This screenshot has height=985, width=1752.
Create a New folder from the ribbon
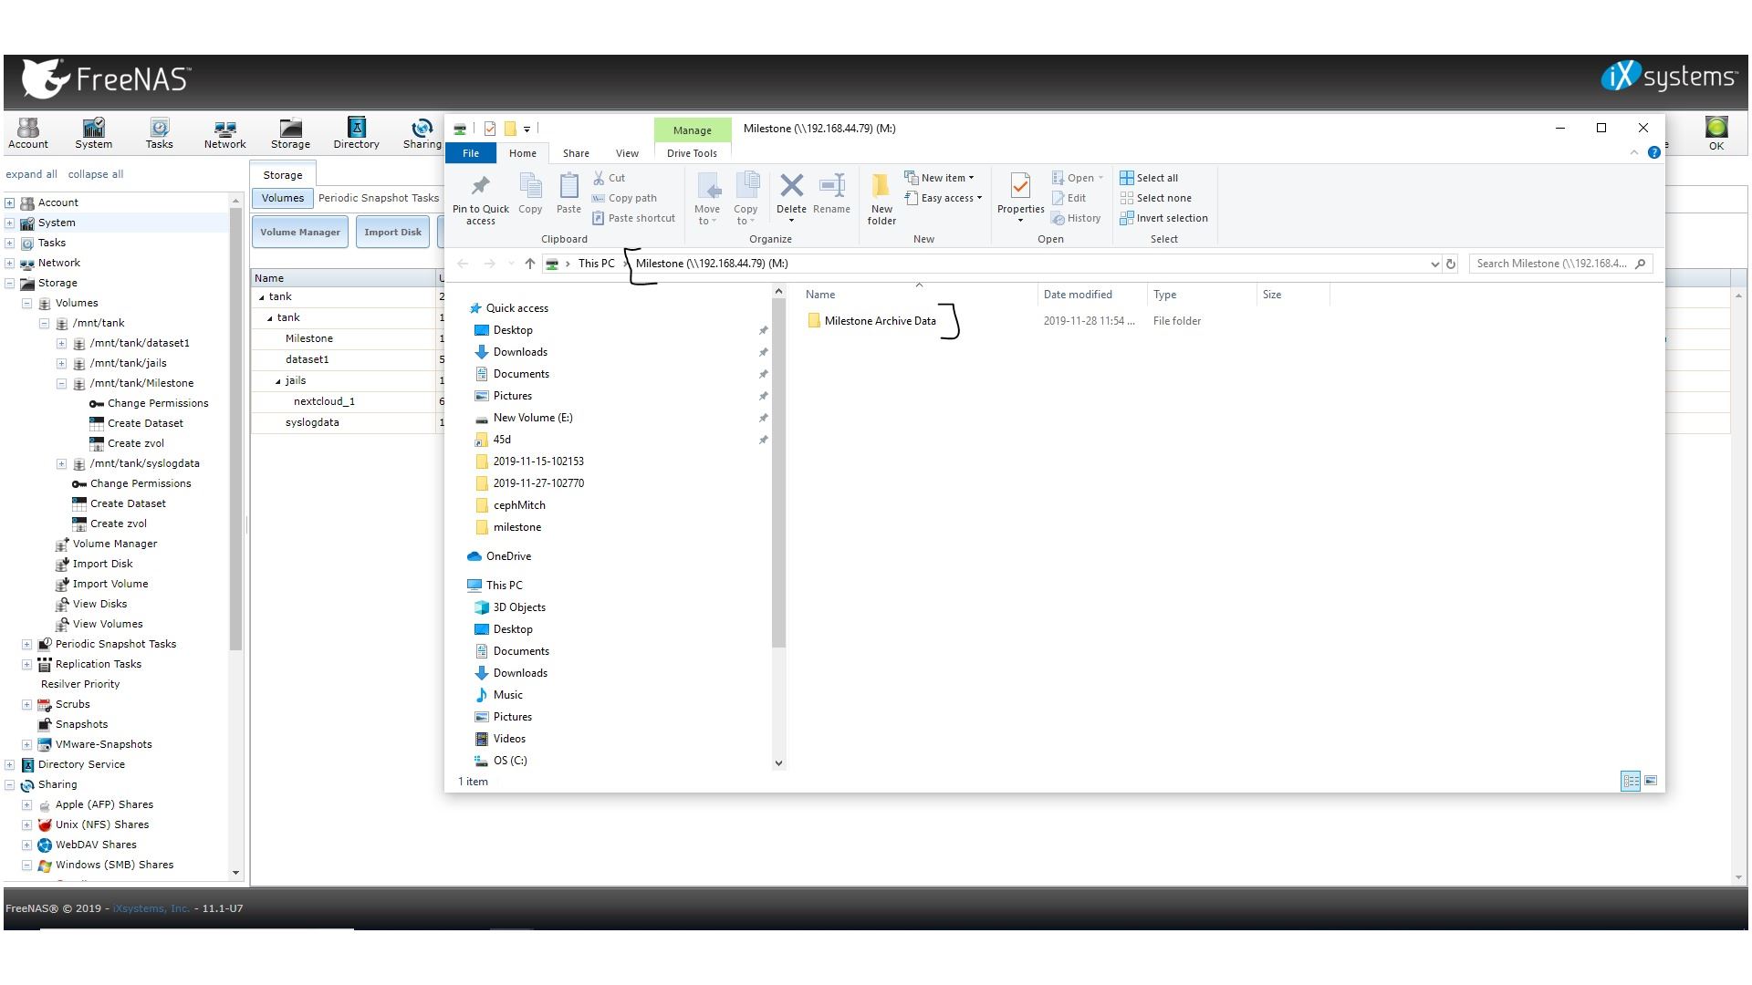click(x=881, y=199)
